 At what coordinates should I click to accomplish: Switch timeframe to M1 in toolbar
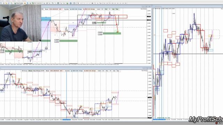coord(105,3)
